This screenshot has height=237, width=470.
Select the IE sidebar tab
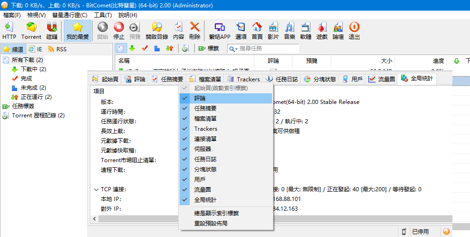[x=35, y=49]
